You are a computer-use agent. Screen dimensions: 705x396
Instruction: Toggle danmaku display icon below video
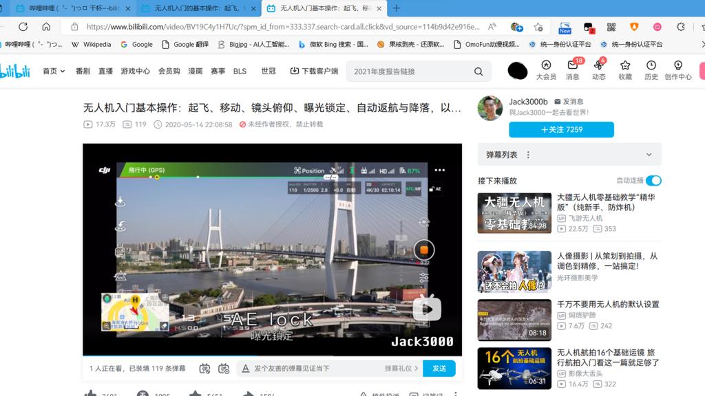[204, 368]
